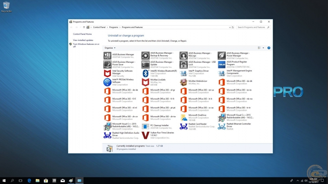Select Microsoft Office 365 - de-de entry

point(121,91)
